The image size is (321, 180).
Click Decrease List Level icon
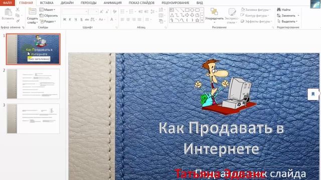pyautogui.click(x=140, y=11)
